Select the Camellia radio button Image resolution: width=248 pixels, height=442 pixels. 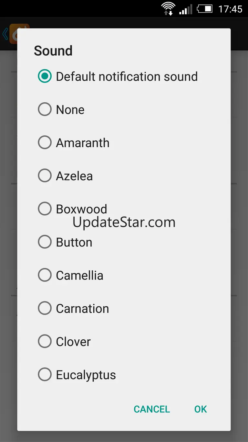pos(45,275)
